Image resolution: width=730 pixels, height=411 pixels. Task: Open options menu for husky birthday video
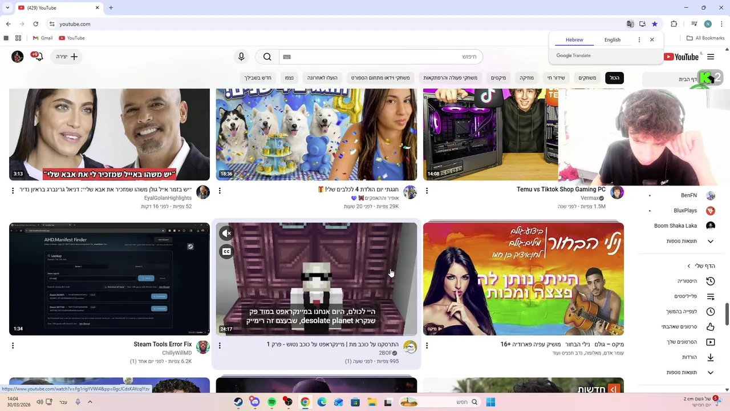point(220,191)
